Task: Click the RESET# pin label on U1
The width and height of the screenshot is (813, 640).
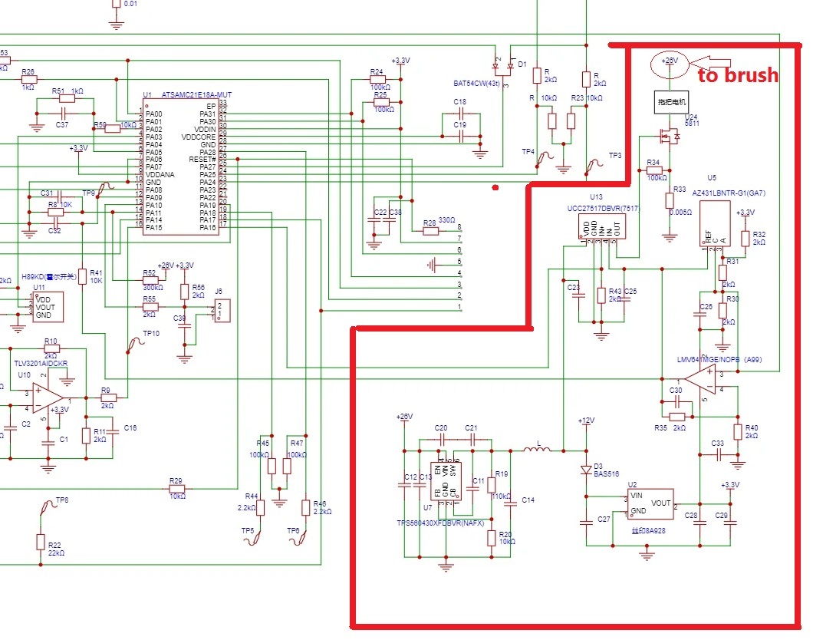Action: tap(202, 159)
